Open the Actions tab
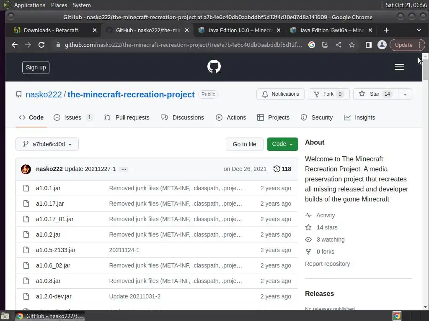 point(231,117)
